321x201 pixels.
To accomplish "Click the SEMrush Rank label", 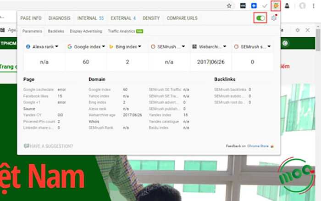I will pos(101,128).
